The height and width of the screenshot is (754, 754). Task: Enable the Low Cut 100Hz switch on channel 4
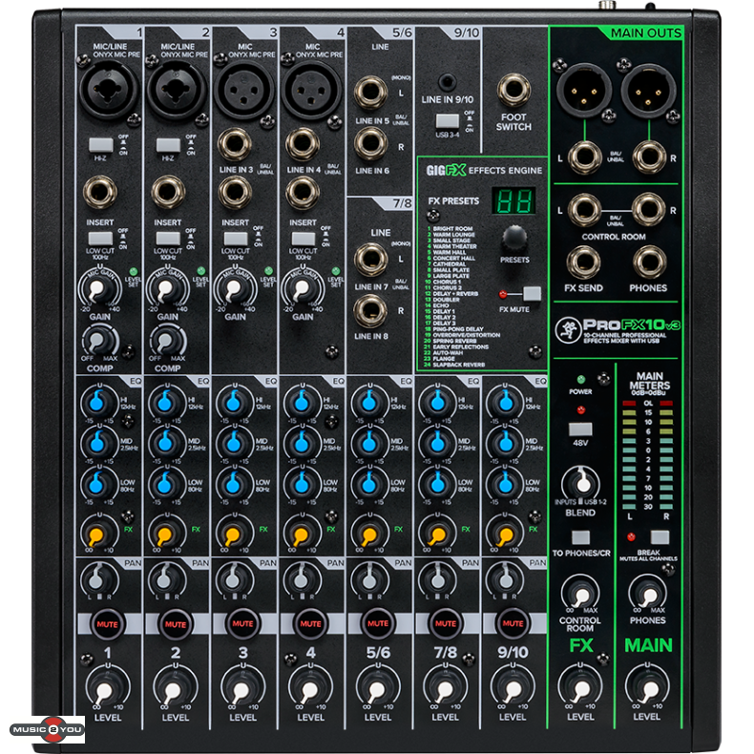[x=304, y=239]
